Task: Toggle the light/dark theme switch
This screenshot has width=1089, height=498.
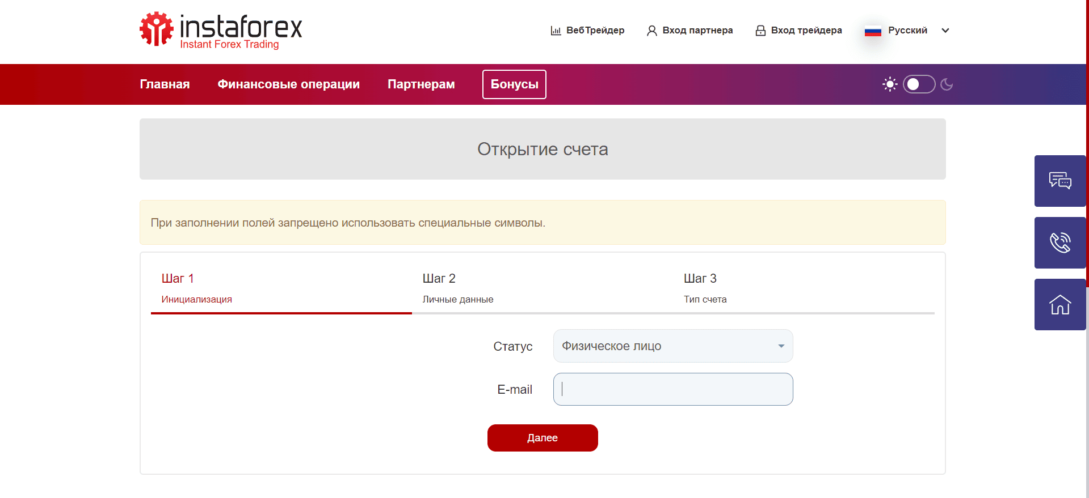Action: [919, 84]
